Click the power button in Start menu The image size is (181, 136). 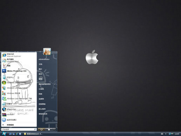[x=41, y=129]
